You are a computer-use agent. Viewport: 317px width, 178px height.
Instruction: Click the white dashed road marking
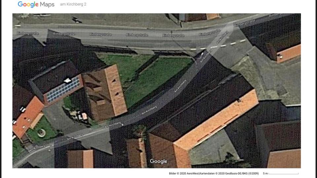(x=218, y=45)
